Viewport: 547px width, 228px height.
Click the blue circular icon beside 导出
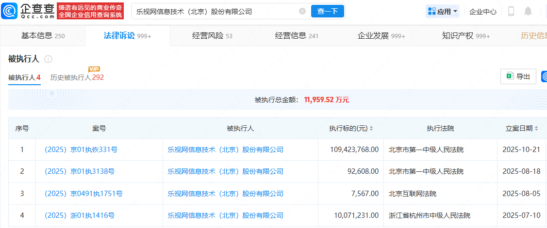(544, 76)
